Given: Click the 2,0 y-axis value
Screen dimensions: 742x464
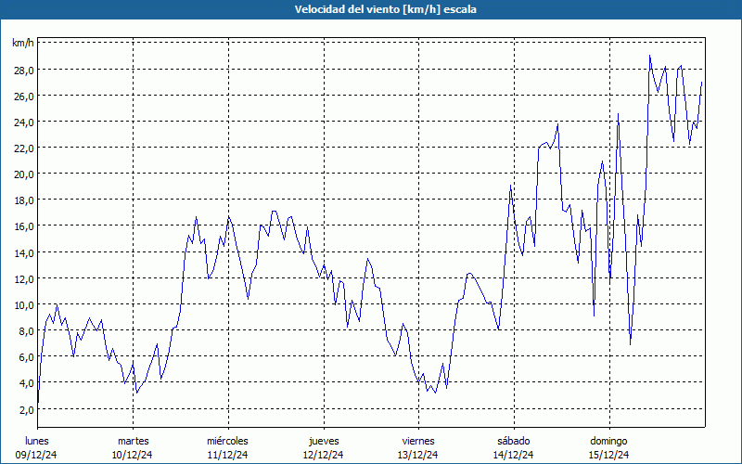Looking at the screenshot, I should [x=27, y=409].
